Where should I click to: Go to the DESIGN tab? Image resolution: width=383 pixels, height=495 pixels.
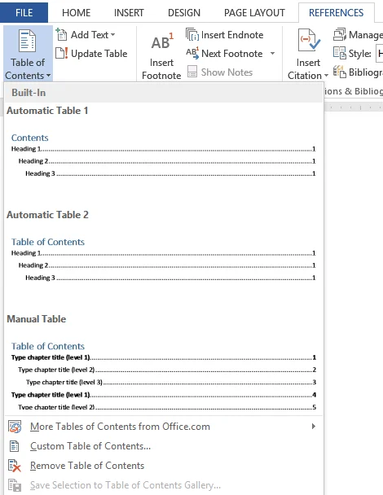tap(184, 13)
